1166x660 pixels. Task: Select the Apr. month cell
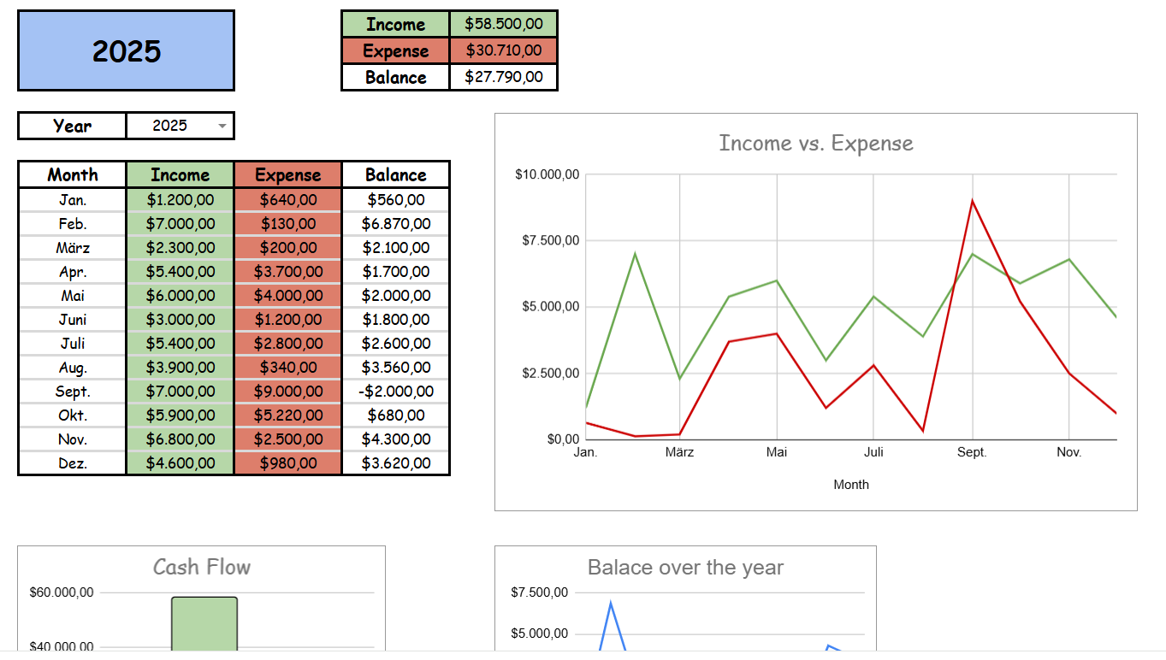(73, 272)
